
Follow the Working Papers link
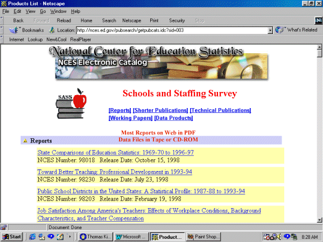coord(130,118)
